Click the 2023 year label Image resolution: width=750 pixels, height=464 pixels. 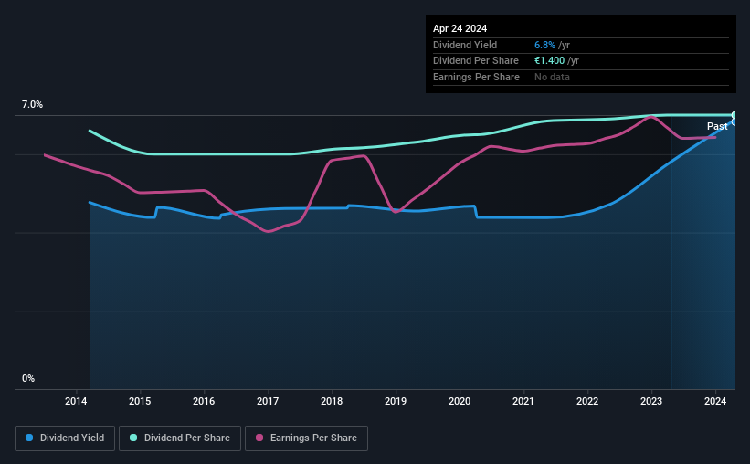651,401
